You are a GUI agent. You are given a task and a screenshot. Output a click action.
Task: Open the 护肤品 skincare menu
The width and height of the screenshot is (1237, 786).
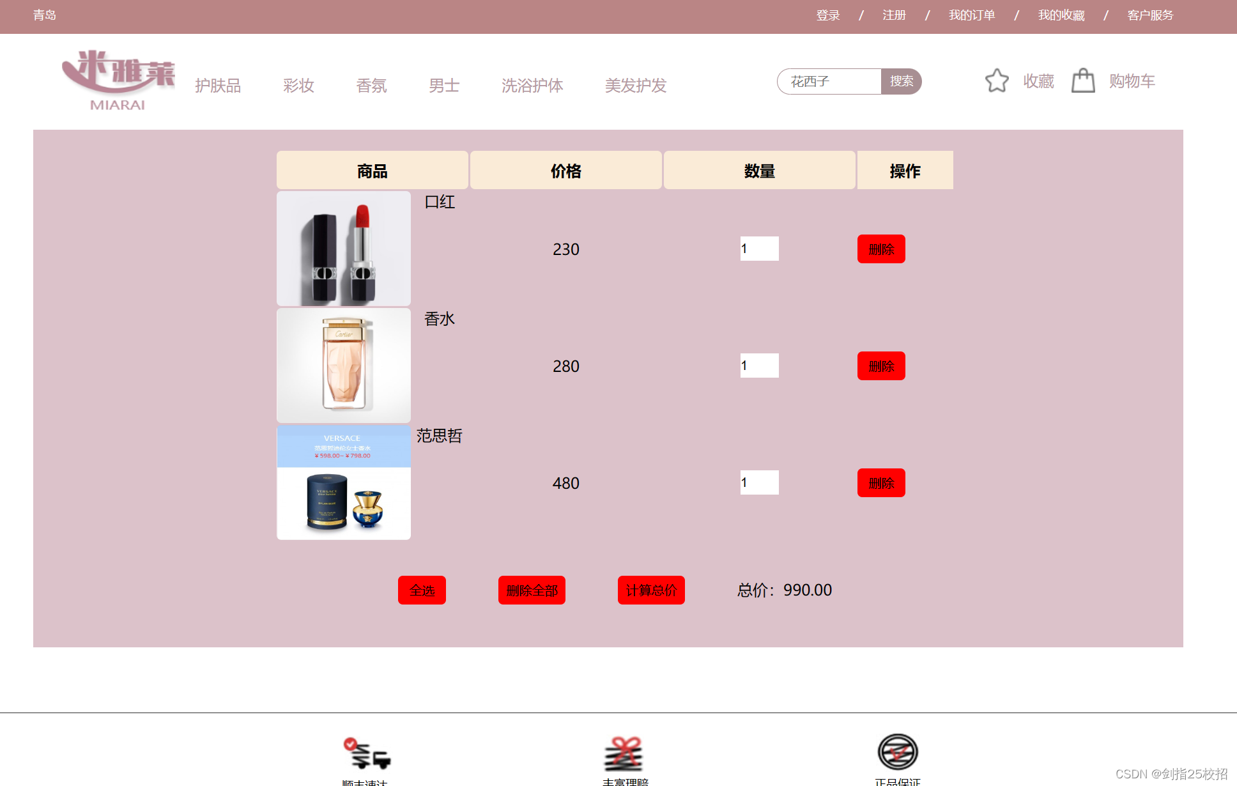click(x=218, y=86)
